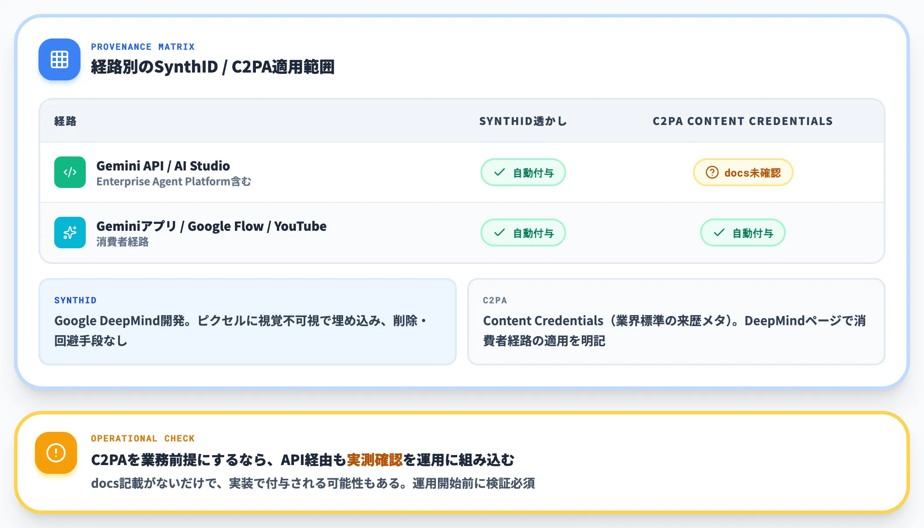This screenshot has height=528, width=924.
Task: Click the highlighted 実測確認 text
Action: (x=374, y=460)
